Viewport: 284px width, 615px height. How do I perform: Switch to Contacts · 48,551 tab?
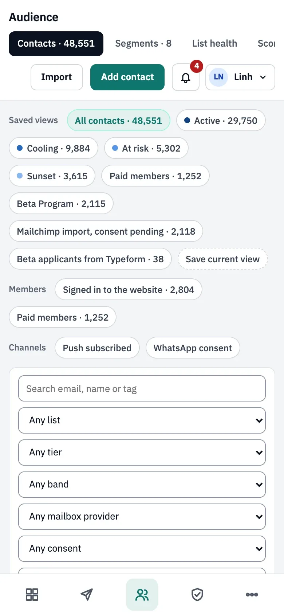coord(56,44)
